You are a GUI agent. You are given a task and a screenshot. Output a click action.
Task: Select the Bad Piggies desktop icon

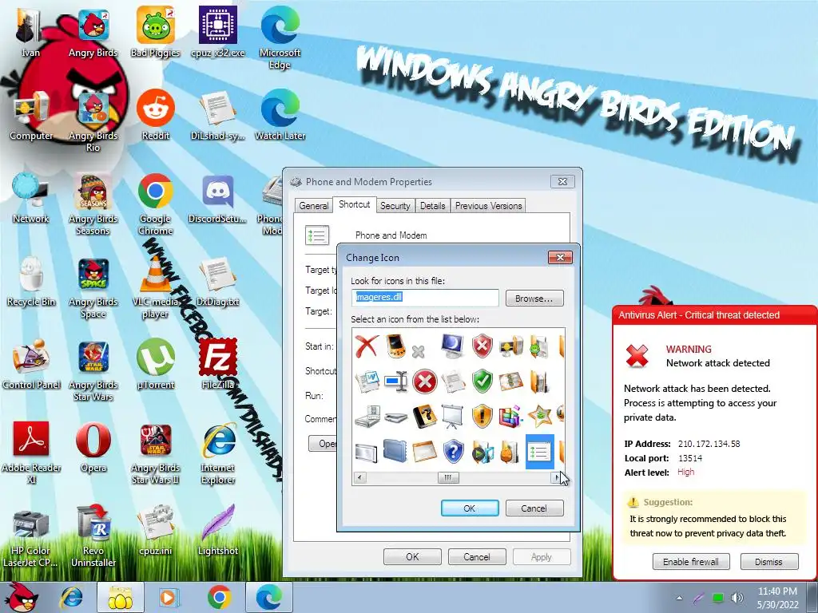coord(156,32)
